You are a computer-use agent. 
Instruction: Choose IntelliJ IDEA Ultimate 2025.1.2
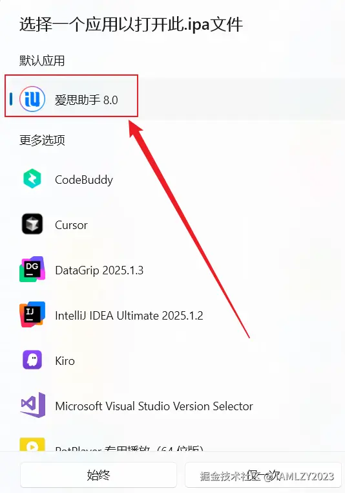coord(172,315)
